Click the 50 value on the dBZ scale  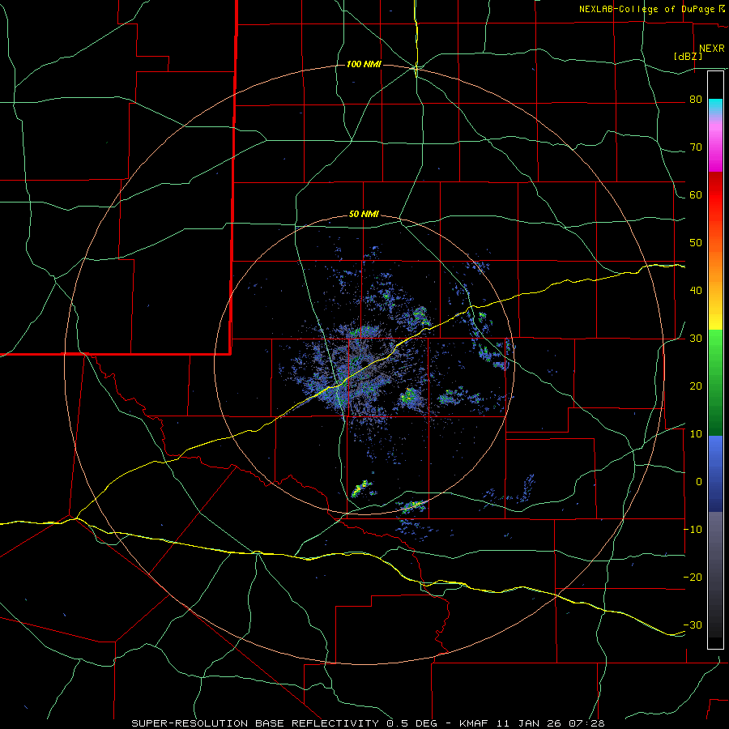tap(696, 243)
